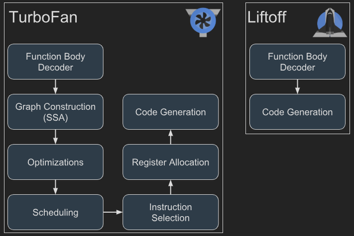Select the Scheduling stage box
Image resolution: width=354 pixels, height=236 pixels.
point(56,212)
